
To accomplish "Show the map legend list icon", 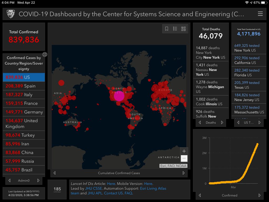I will (x=175, y=29).
